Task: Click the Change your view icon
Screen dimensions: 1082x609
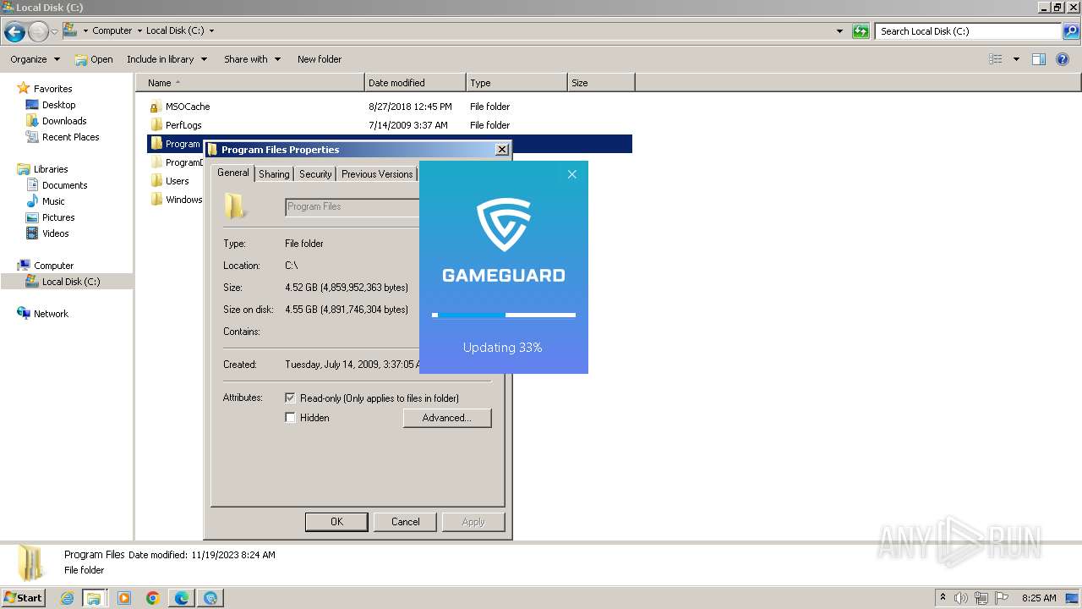Action: [x=996, y=59]
